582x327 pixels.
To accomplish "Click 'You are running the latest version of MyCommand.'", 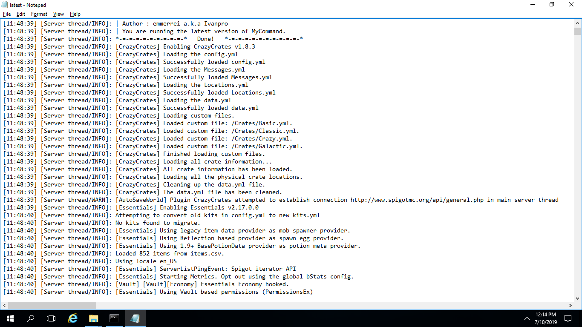I will point(204,31).
